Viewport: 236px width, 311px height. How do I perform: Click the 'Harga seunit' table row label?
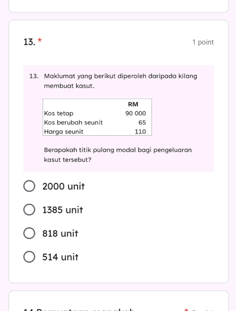tap(64, 132)
